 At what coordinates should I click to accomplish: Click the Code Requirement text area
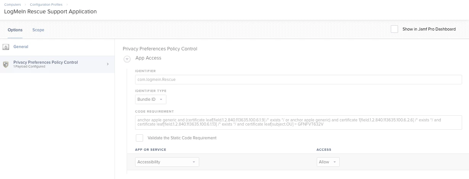298,123
